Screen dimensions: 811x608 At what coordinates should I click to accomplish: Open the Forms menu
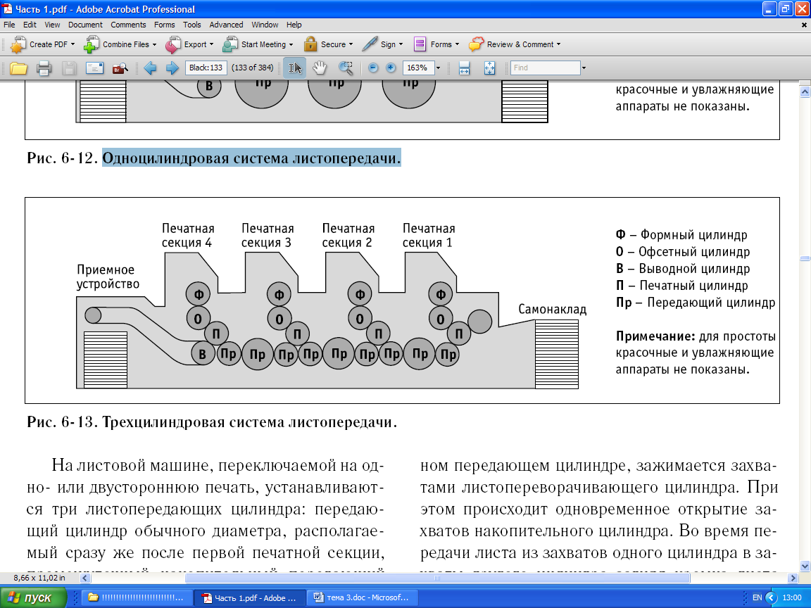coord(165,25)
